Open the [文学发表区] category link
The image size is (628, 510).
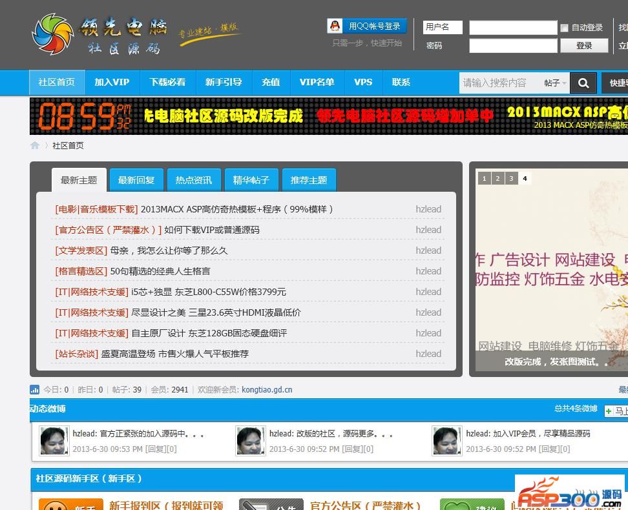pos(81,250)
